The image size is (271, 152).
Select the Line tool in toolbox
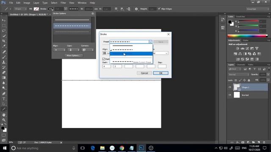coord(4,109)
